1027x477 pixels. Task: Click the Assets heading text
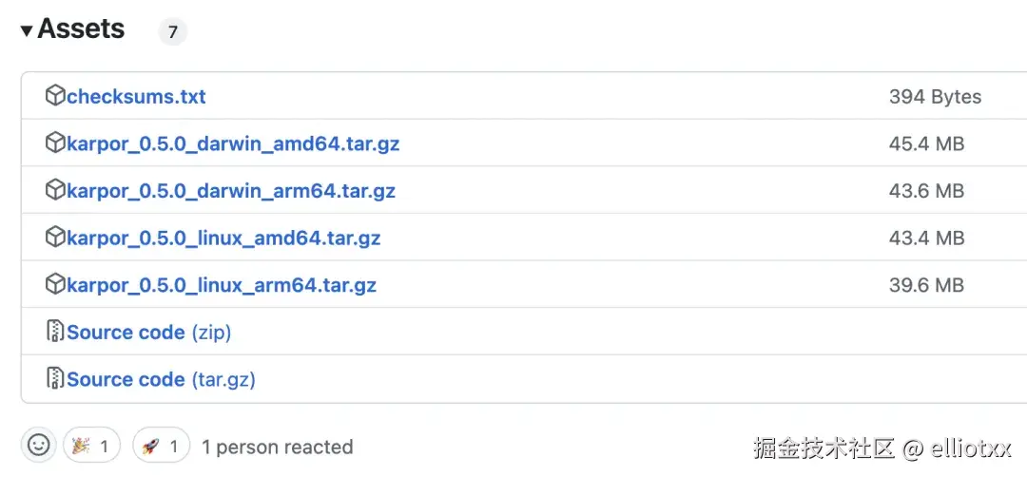pos(81,29)
